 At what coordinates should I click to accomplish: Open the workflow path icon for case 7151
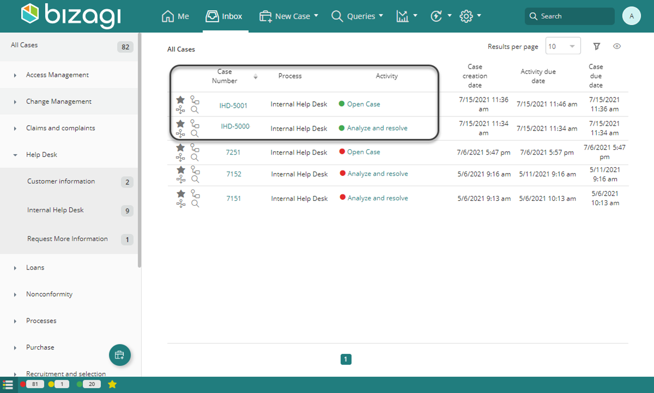[195, 194]
